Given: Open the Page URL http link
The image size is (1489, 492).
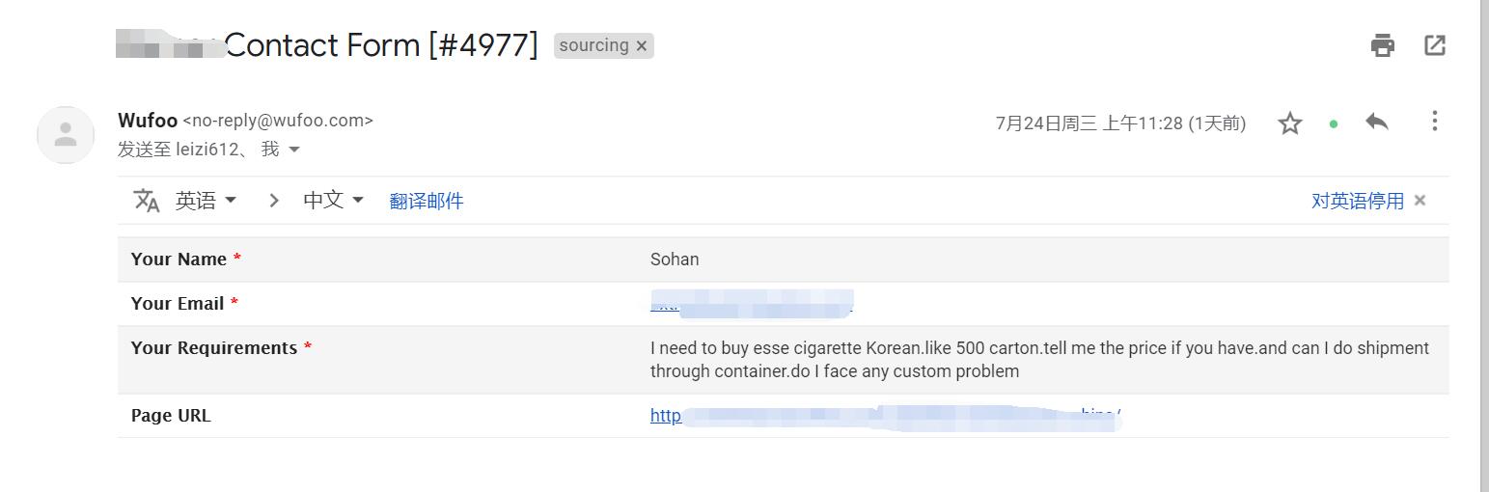Looking at the screenshot, I should [x=666, y=416].
